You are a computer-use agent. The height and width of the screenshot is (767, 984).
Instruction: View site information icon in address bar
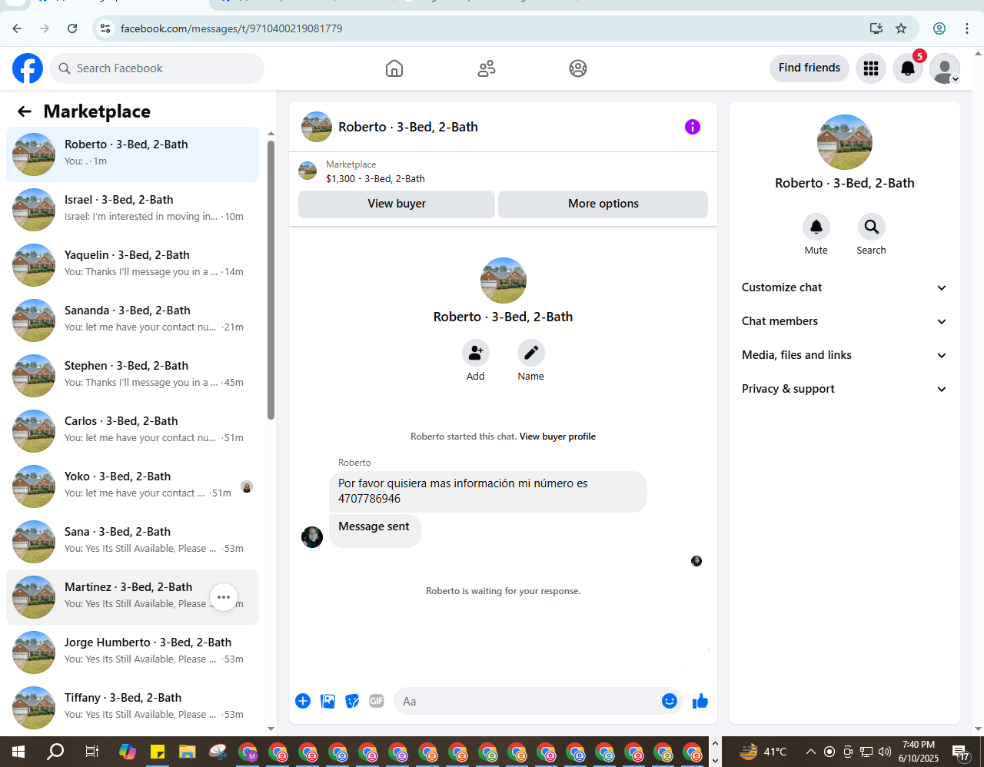click(x=105, y=28)
